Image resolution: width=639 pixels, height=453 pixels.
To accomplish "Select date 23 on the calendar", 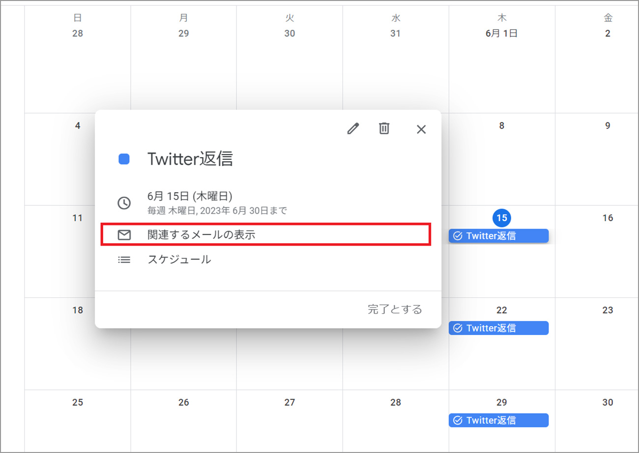I will 608,311.
